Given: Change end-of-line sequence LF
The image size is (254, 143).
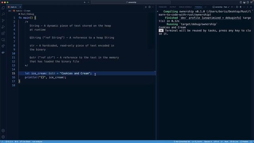Looking at the screenshot, I should (x=221, y=141).
